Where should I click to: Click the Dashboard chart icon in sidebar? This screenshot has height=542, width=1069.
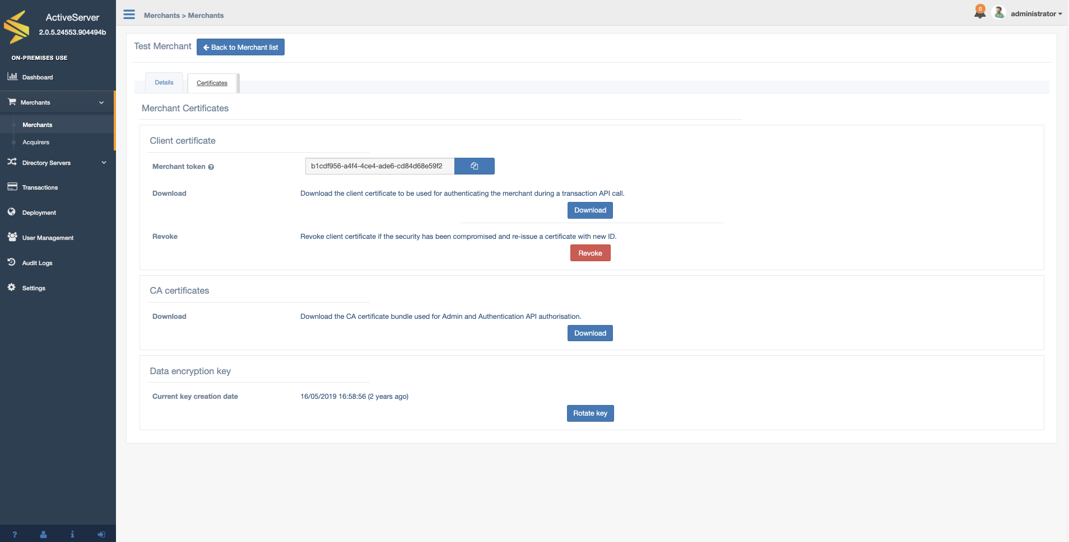click(12, 77)
